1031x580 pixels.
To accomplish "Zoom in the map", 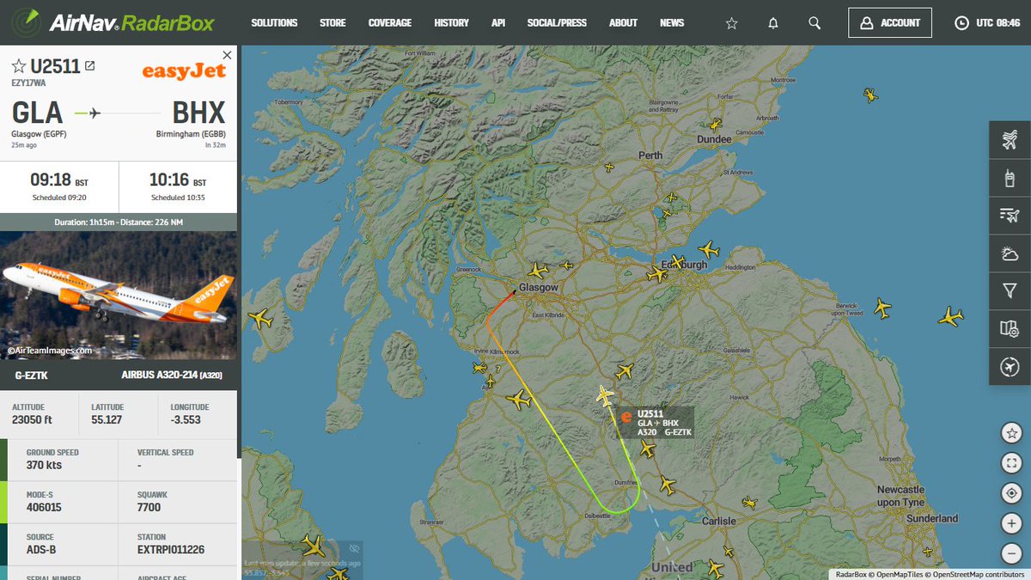I will pyautogui.click(x=1010, y=523).
